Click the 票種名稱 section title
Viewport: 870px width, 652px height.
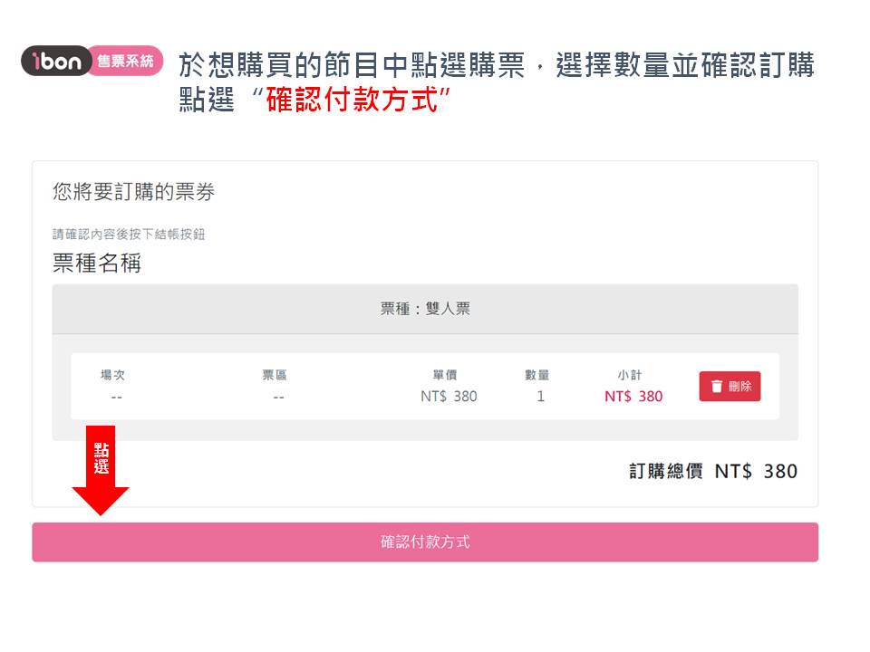click(97, 263)
